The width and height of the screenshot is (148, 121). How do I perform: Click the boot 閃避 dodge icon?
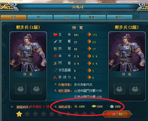(x=55, y=63)
